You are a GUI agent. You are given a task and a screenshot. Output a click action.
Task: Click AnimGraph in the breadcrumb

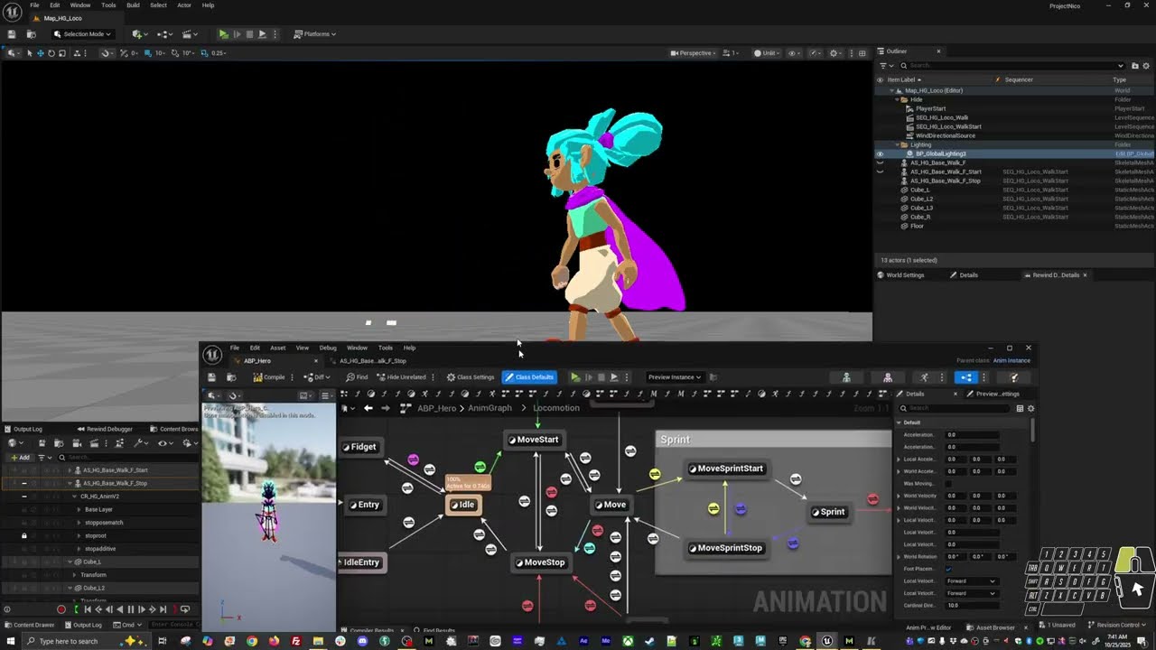pos(489,408)
